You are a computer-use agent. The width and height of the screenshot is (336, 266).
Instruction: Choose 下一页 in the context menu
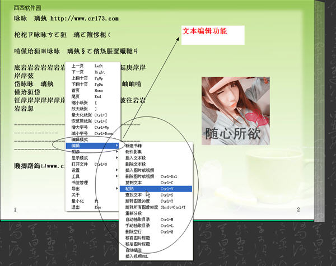coord(92,72)
